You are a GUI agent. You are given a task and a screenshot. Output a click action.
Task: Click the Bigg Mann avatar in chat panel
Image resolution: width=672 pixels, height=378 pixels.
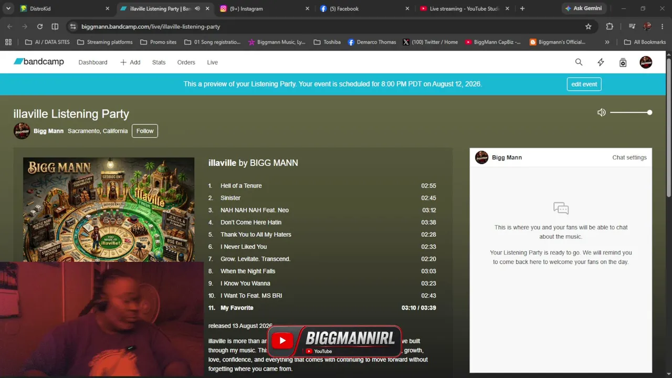point(481,157)
